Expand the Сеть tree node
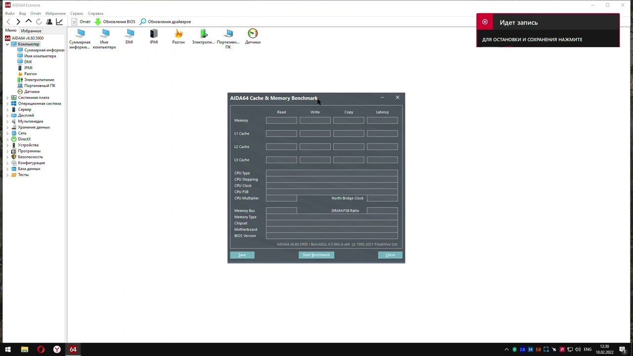 coord(7,133)
